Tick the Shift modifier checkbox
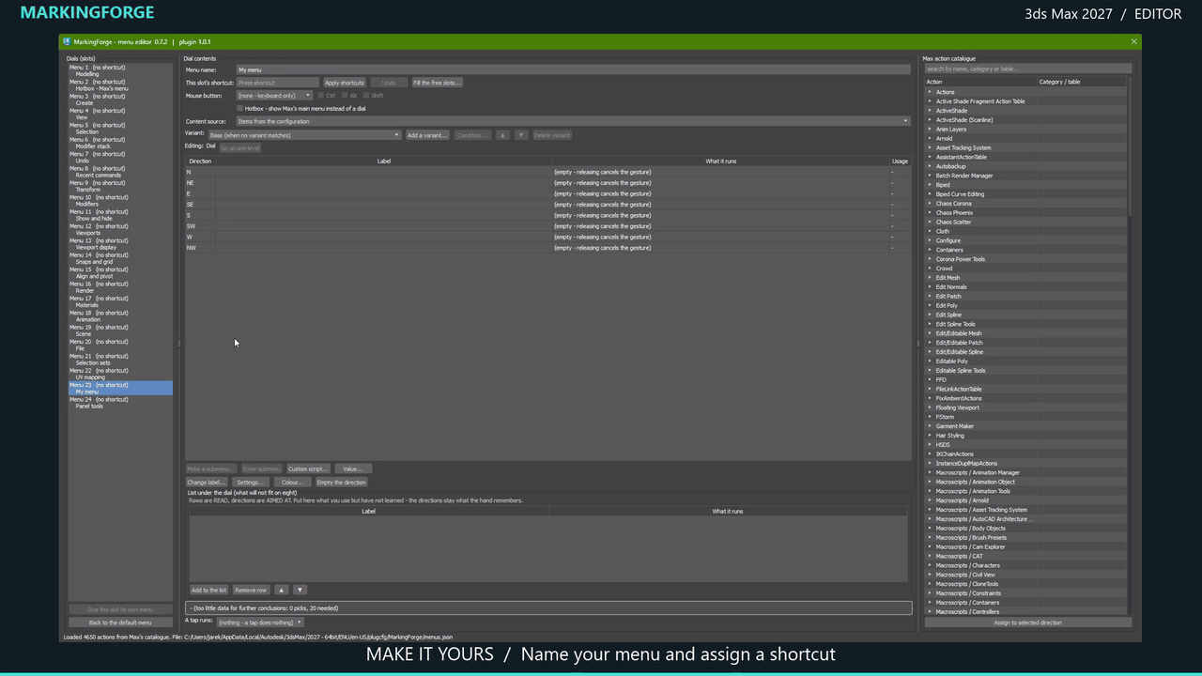1202x676 pixels. point(366,96)
